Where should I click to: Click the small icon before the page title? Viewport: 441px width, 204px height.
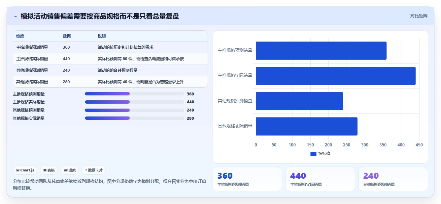(16, 16)
